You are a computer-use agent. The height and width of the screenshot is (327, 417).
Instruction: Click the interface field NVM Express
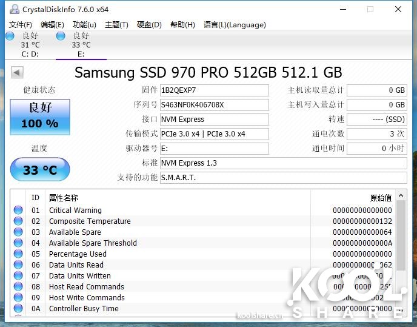pyautogui.click(x=215, y=120)
